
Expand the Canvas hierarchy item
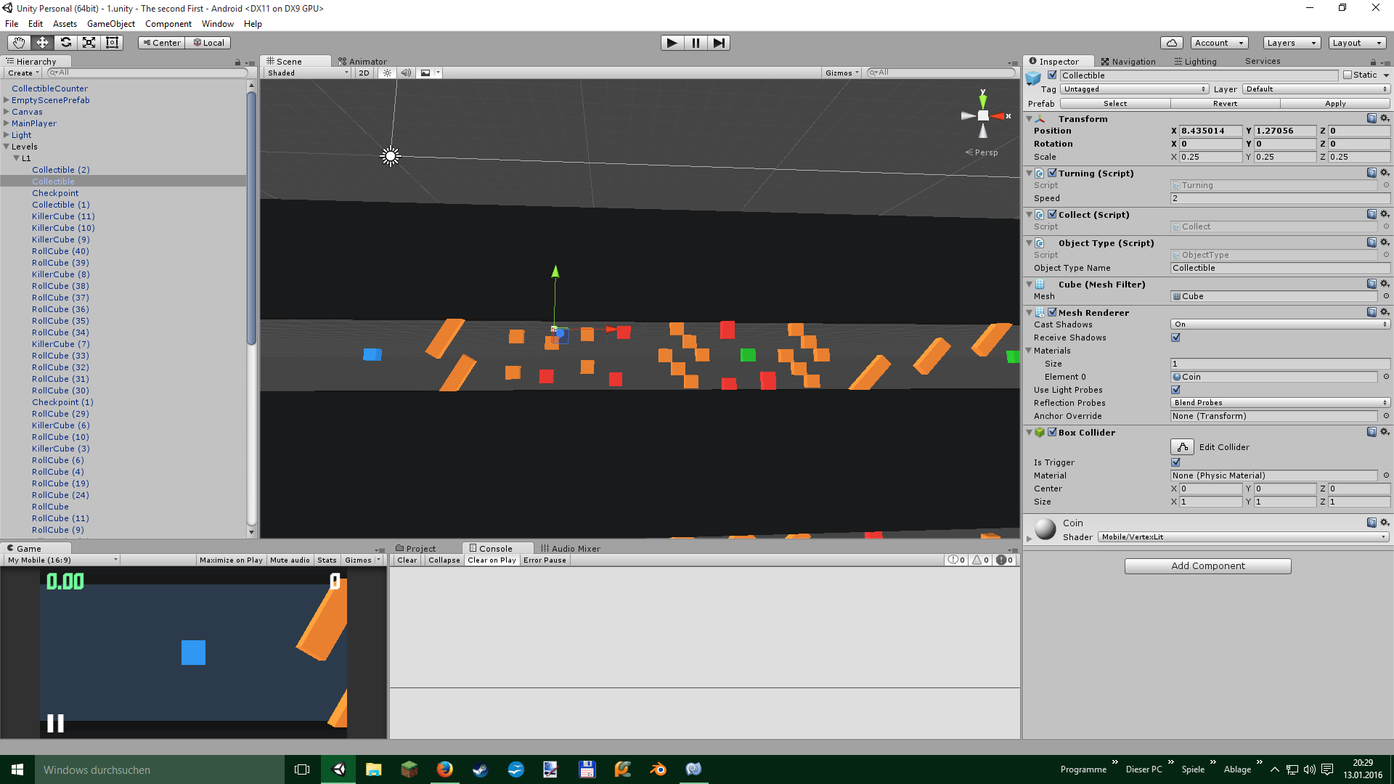click(x=7, y=112)
